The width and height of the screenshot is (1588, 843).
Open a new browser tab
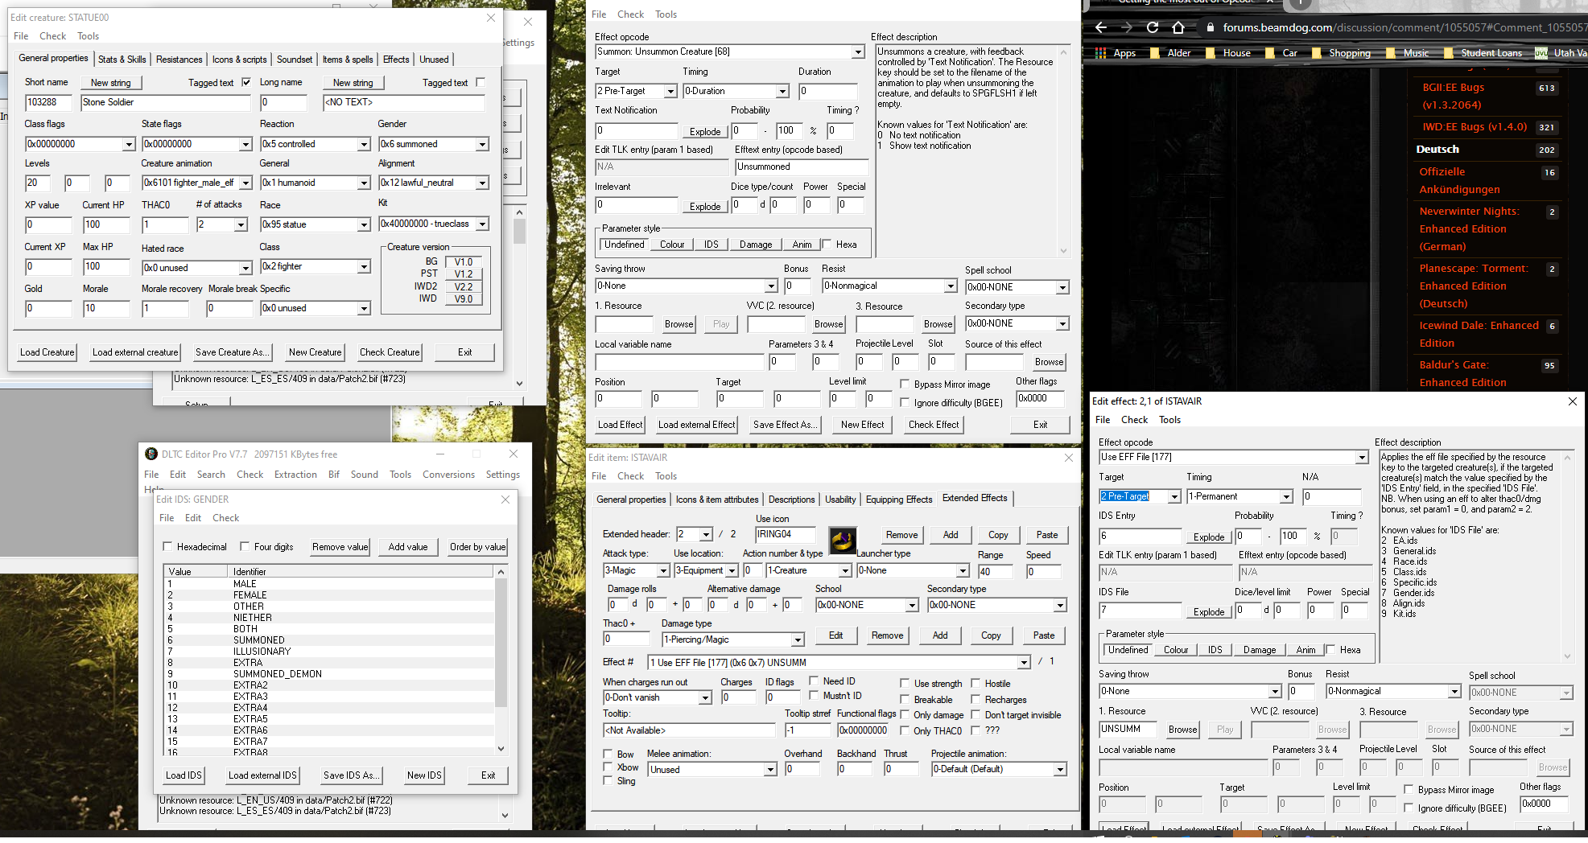click(1301, 3)
